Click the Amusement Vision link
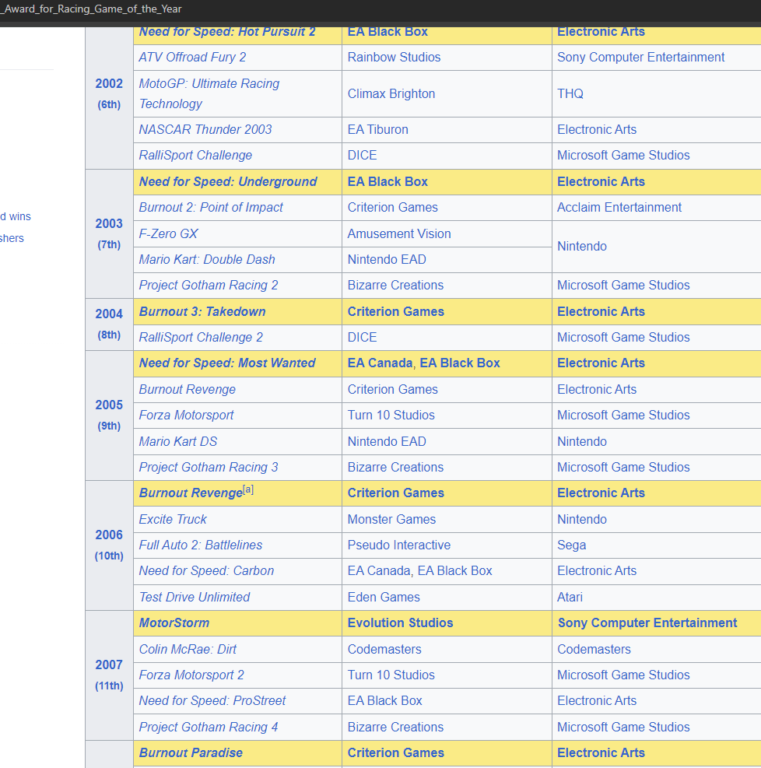This screenshot has width=761, height=768. click(399, 233)
